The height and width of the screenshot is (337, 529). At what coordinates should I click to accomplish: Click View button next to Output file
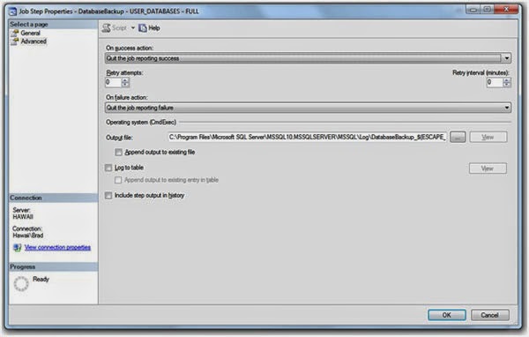pyautogui.click(x=488, y=137)
